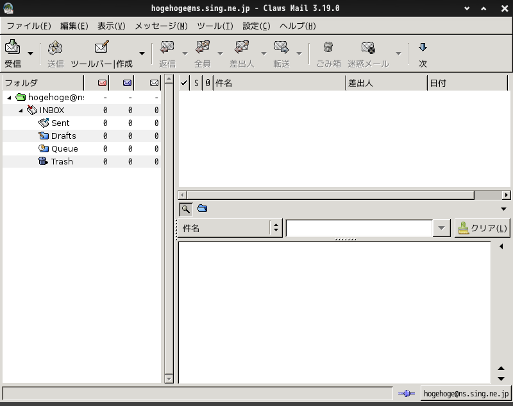This screenshot has width=513, height=406.
Task: Open the dropdown arrow next to 転送
Action: click(x=299, y=53)
